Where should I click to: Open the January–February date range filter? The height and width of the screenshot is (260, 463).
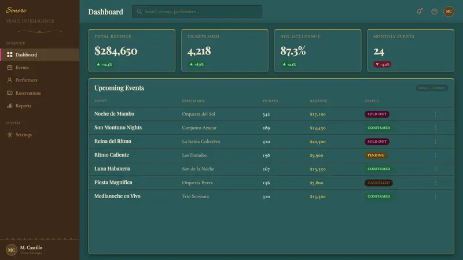tap(432, 88)
